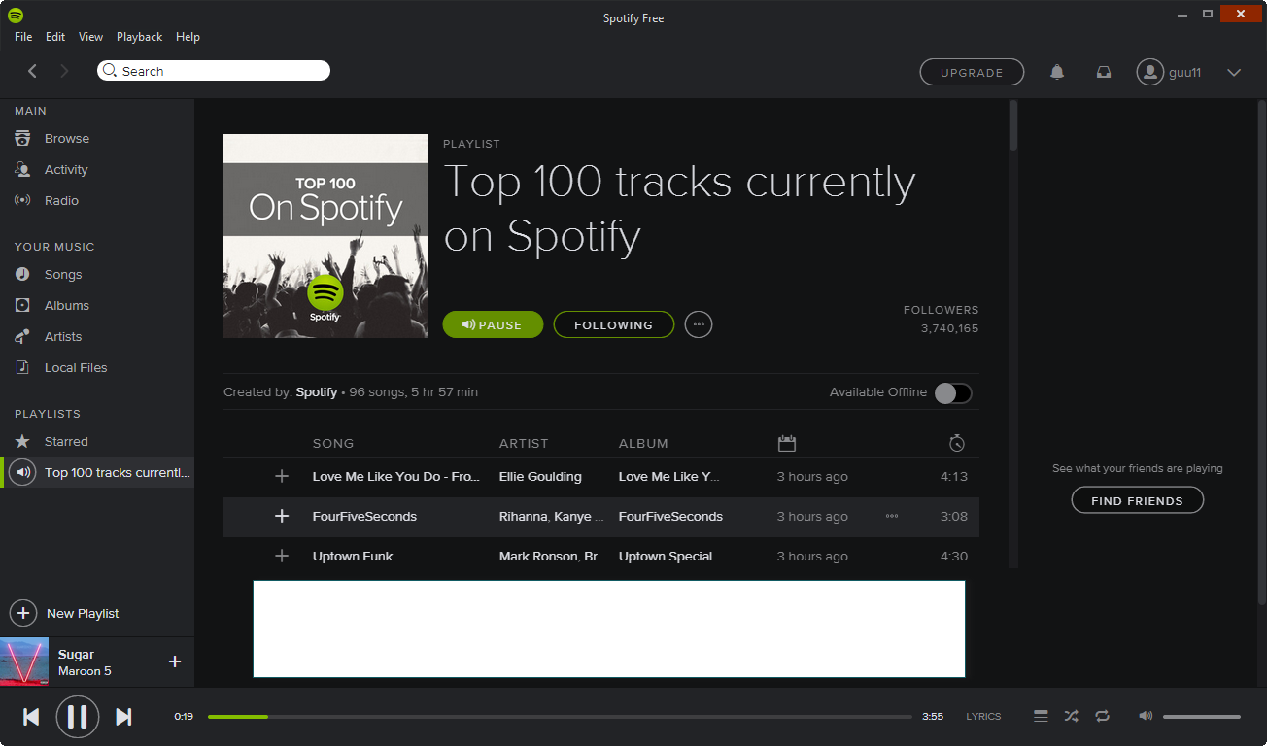This screenshot has width=1267, height=746.
Task: Open the Playback menu
Action: click(x=140, y=37)
